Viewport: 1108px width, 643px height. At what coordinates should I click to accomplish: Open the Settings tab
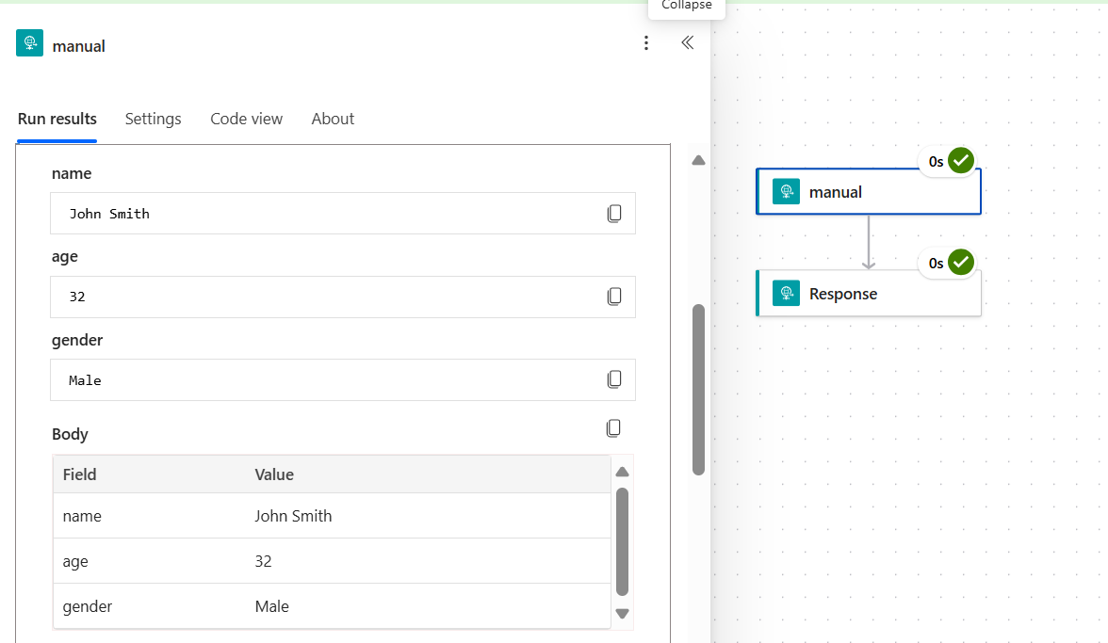(154, 119)
